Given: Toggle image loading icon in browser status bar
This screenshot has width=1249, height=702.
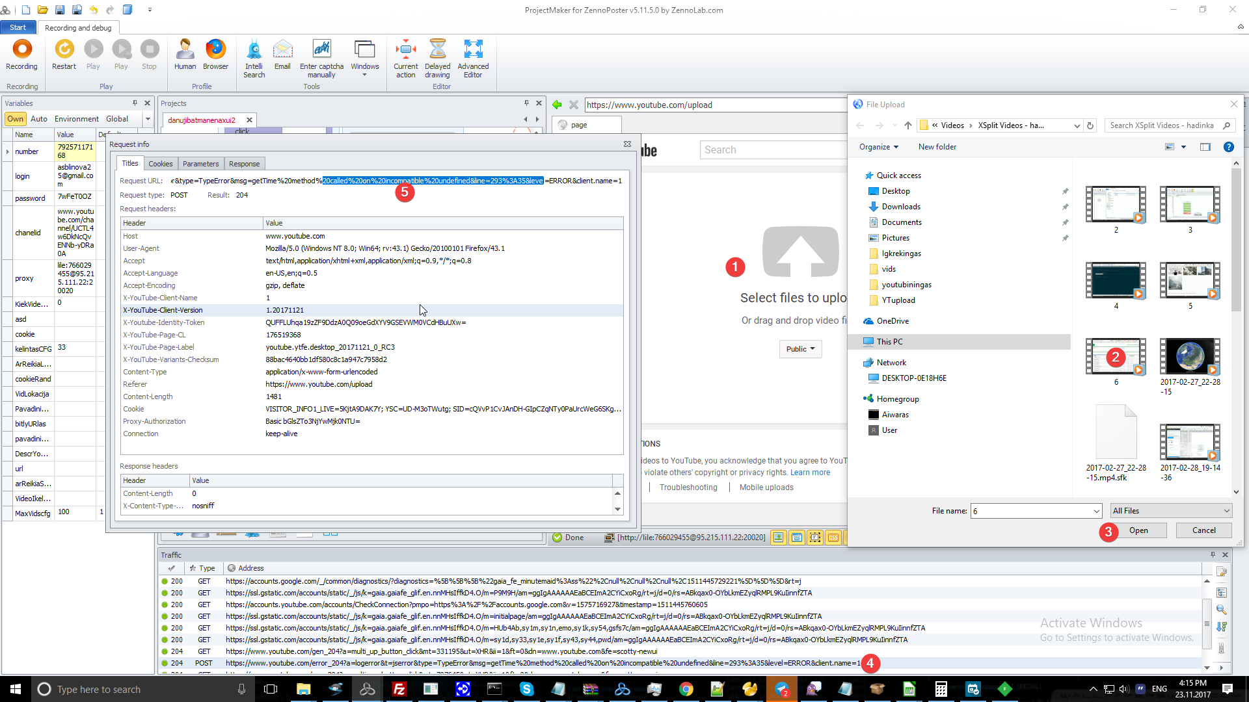Looking at the screenshot, I should pos(778,538).
